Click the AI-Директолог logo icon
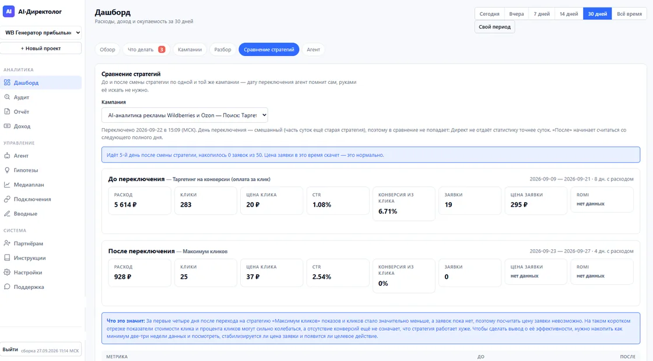This screenshot has width=653, height=361. (9, 12)
